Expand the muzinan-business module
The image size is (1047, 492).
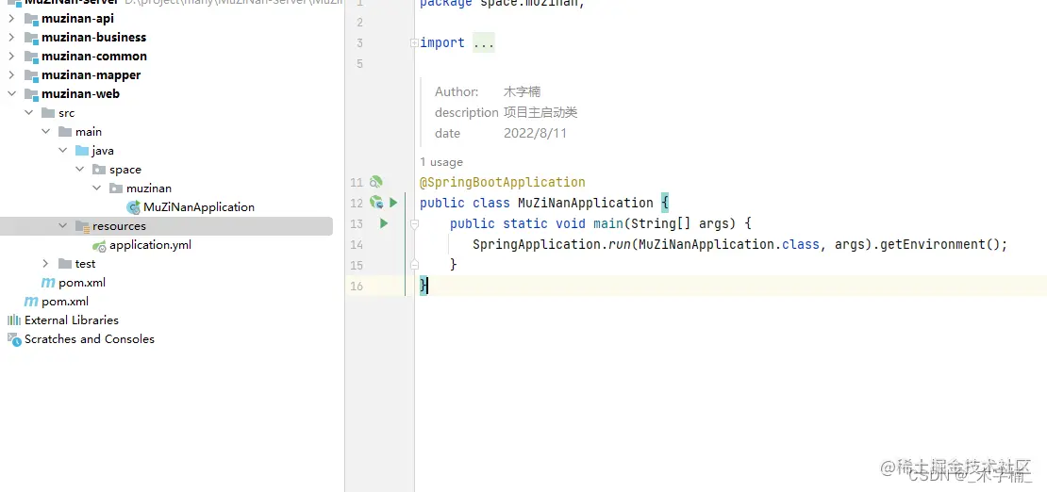pos(11,38)
